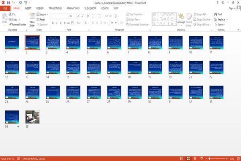Click the fit slide to window icon
241x161 pixels.
pos(238,159)
